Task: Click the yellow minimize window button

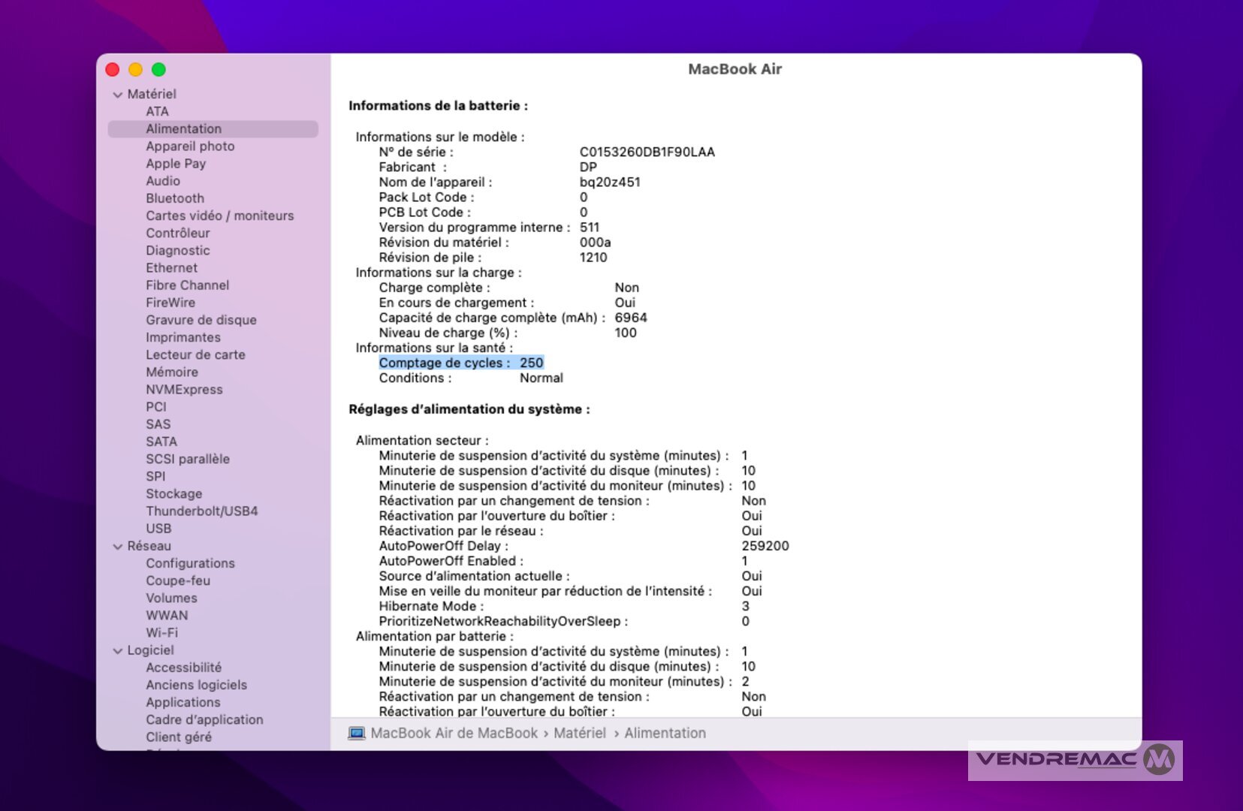Action: click(x=135, y=70)
